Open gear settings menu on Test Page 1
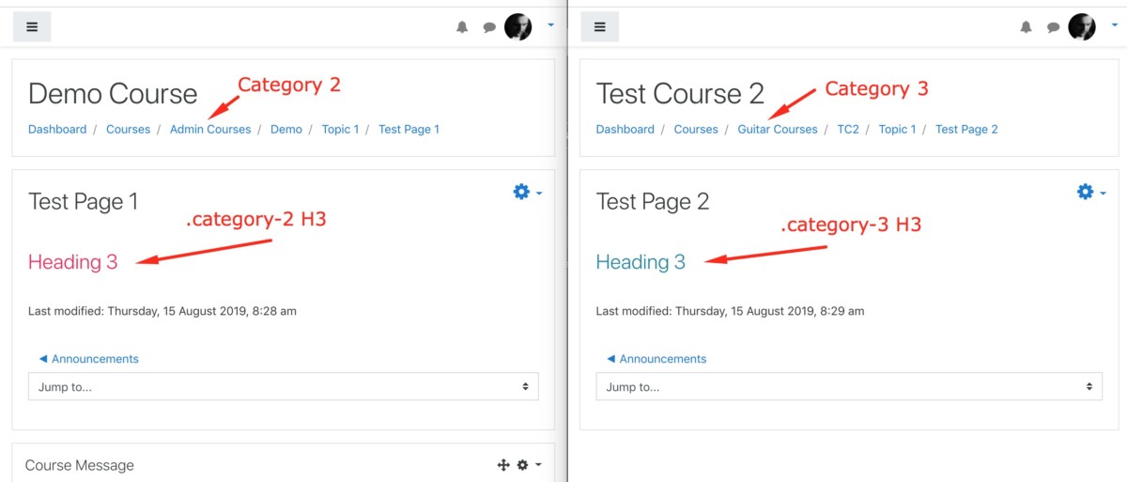Viewport: 1127px width, 482px height. [527, 192]
